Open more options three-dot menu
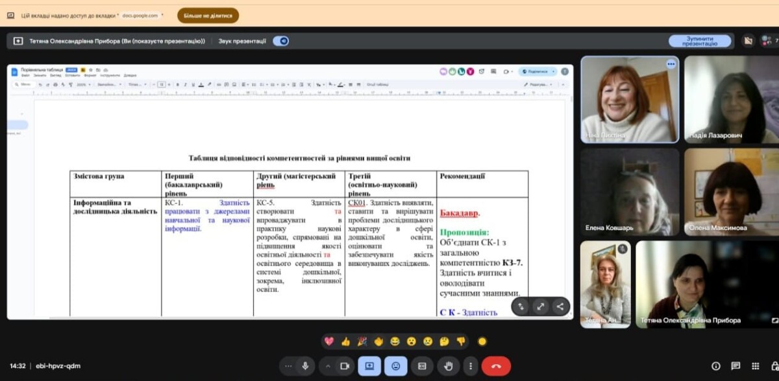 [x=471, y=366]
